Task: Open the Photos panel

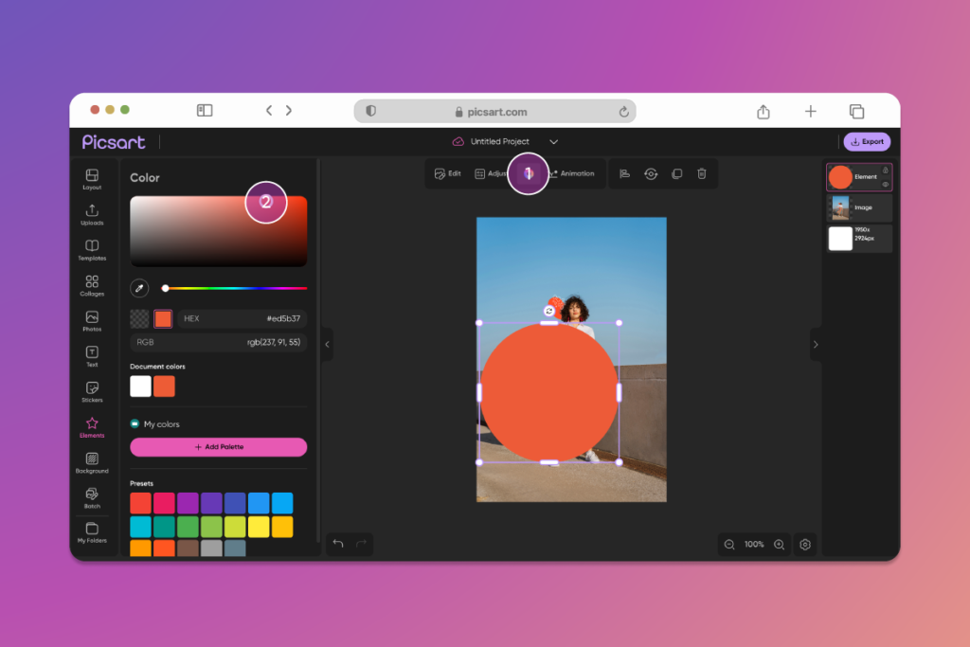Action: click(92, 318)
